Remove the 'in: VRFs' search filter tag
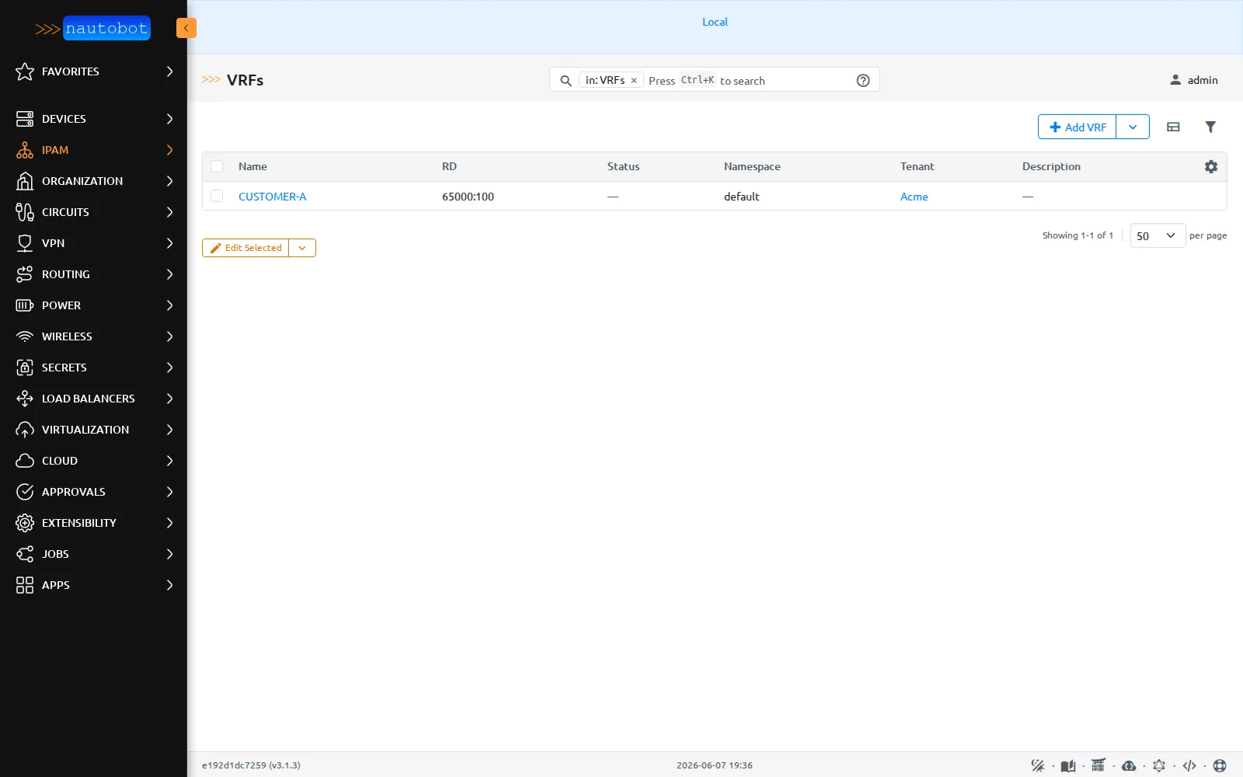 point(634,81)
